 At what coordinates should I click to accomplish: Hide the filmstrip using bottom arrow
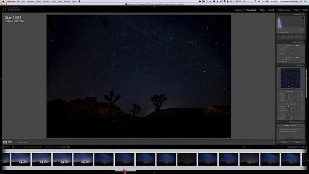click(154, 173)
